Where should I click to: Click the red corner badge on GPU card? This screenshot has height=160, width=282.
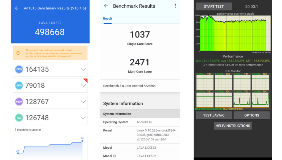pos(86,80)
